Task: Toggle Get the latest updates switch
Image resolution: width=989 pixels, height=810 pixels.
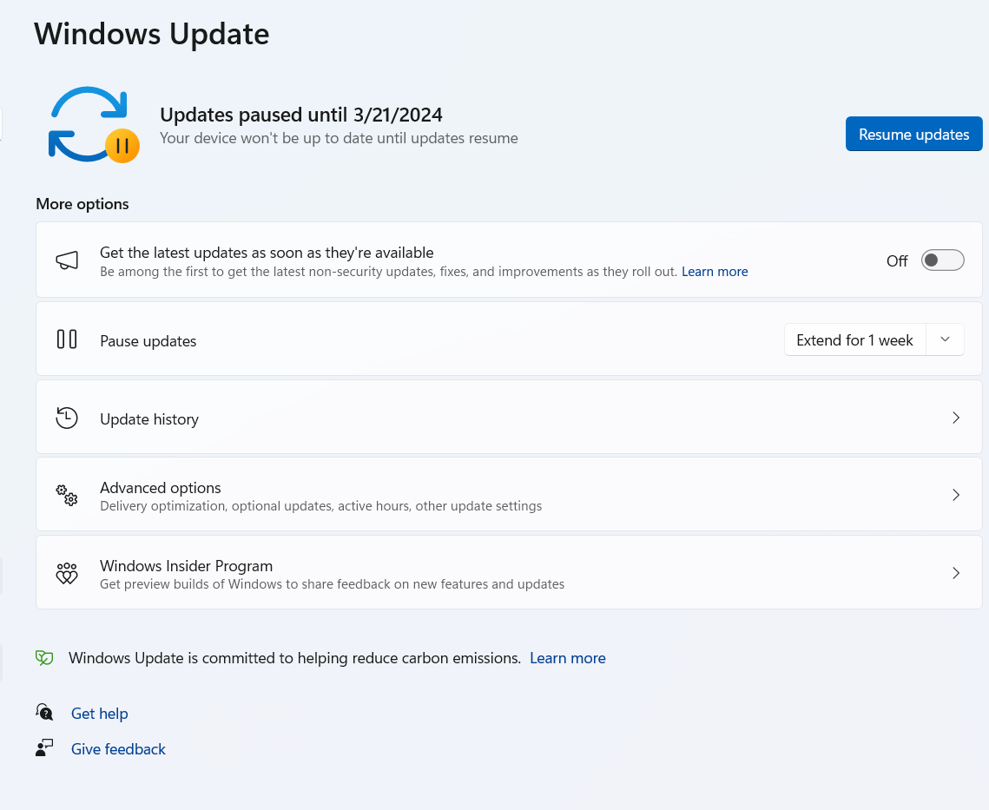Action: 942,260
